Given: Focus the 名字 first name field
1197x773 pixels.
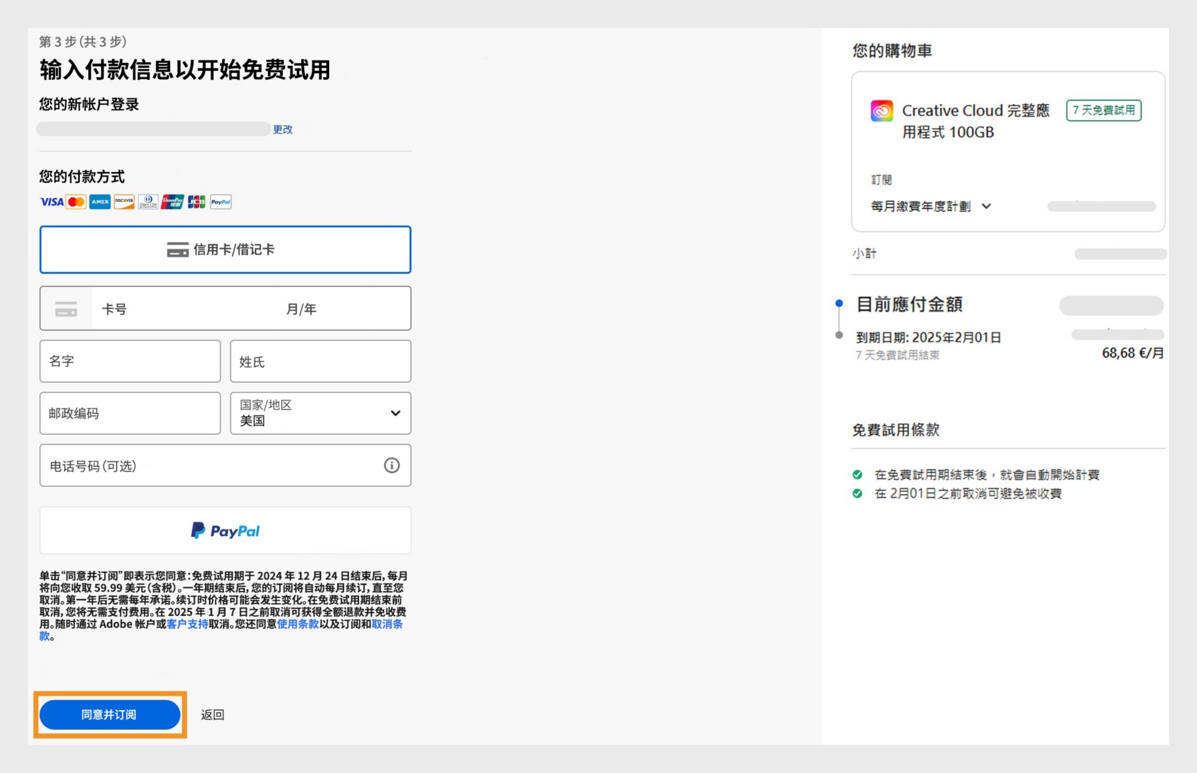Looking at the screenshot, I should click(130, 361).
